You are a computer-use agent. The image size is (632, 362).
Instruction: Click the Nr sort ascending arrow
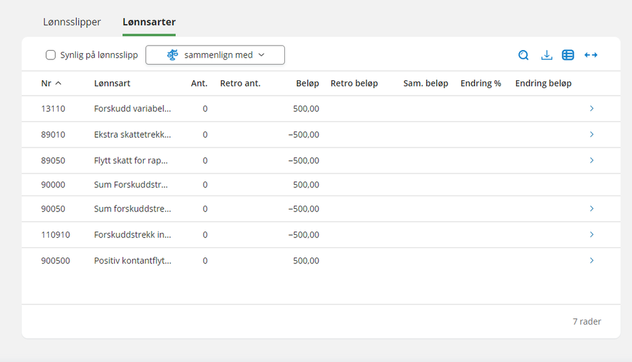(x=58, y=83)
